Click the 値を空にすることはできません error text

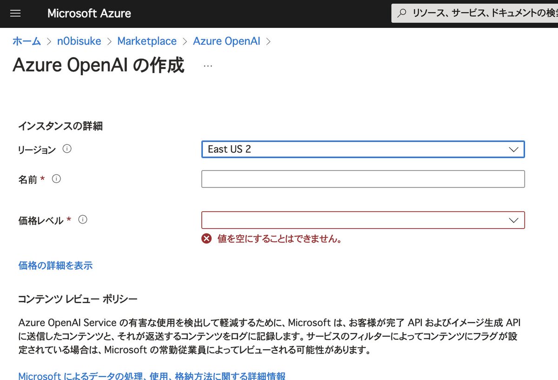tap(280, 239)
